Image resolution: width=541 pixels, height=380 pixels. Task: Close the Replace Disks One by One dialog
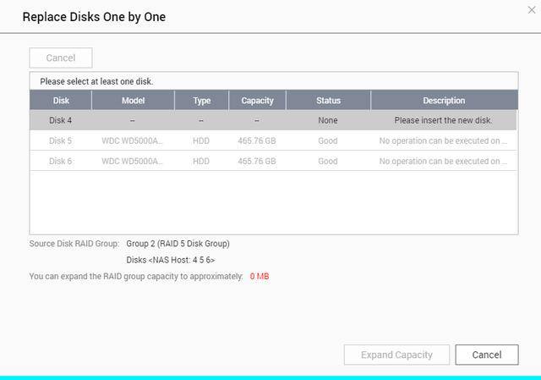pos(530,10)
